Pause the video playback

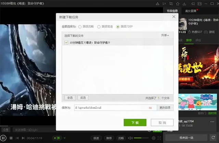3,138
